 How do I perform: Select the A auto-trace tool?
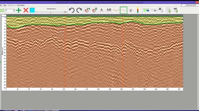102,10
